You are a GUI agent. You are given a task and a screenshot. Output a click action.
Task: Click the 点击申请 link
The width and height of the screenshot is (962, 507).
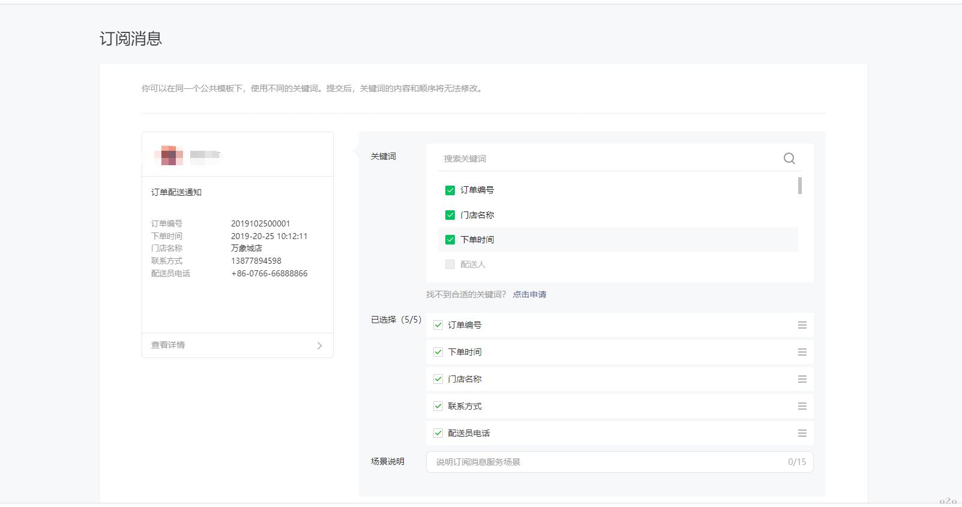[529, 294]
